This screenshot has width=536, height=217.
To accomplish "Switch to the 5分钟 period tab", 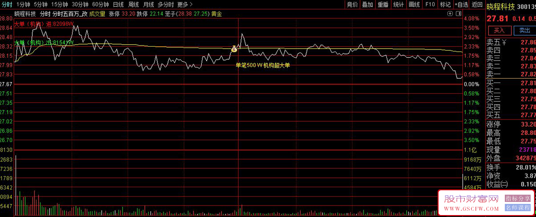I will pyautogui.click(x=40, y=4).
